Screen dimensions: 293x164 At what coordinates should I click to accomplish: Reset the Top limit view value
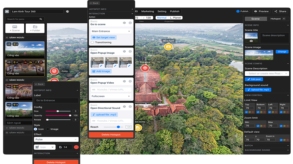coord(250,112)
